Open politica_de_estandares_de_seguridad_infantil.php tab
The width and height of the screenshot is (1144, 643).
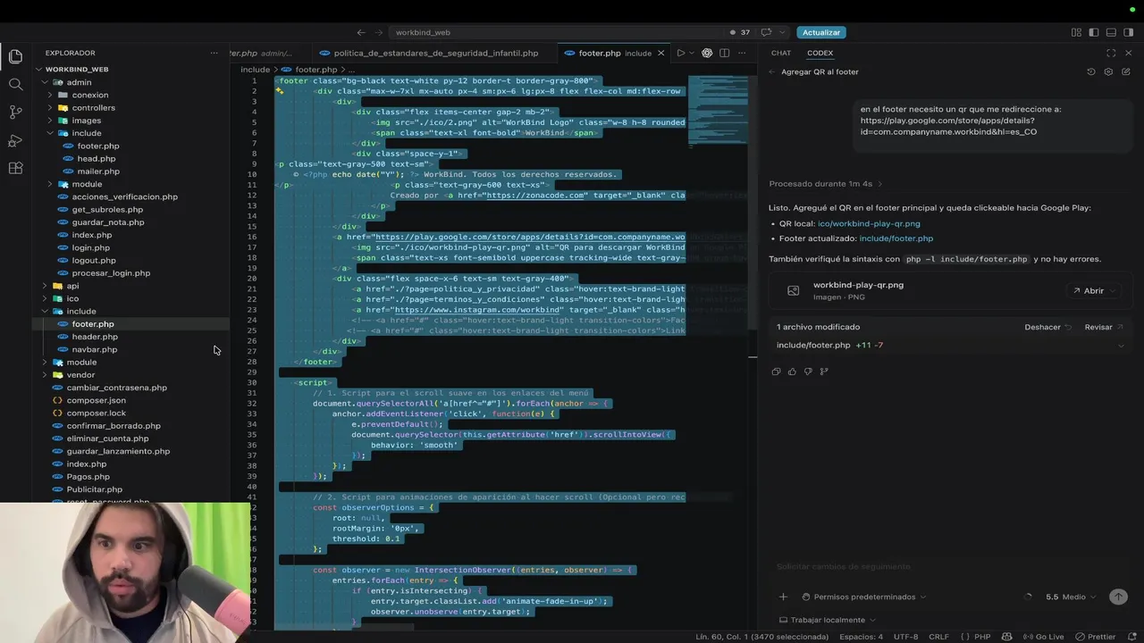[435, 53]
